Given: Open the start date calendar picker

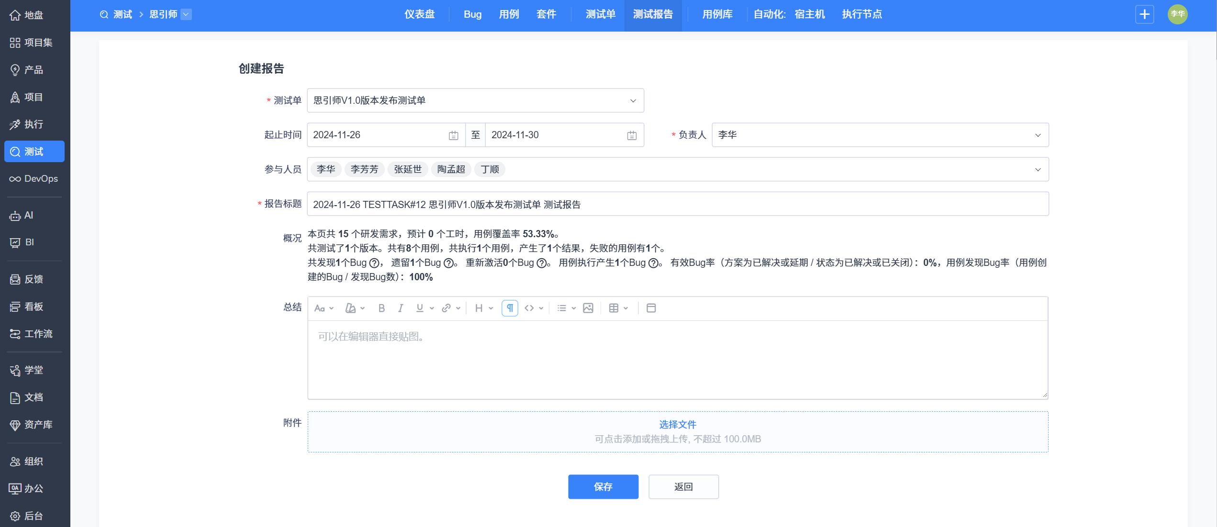Looking at the screenshot, I should (x=453, y=135).
